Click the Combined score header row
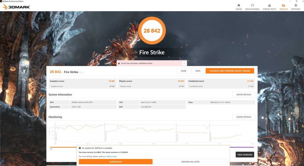 click(x=221, y=81)
